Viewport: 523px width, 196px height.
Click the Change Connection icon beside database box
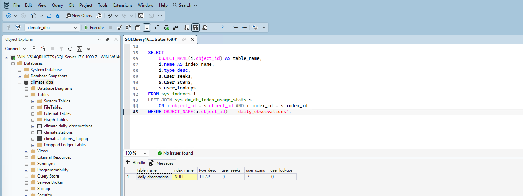click(x=18, y=28)
